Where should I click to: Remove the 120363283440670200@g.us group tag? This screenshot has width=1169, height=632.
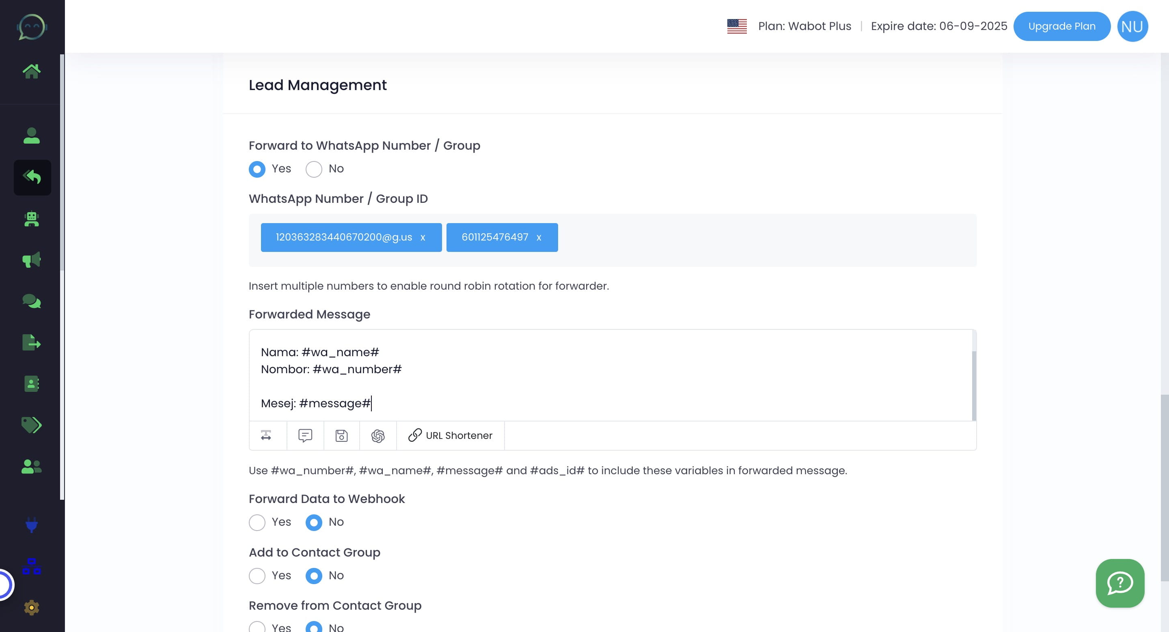[x=423, y=238]
